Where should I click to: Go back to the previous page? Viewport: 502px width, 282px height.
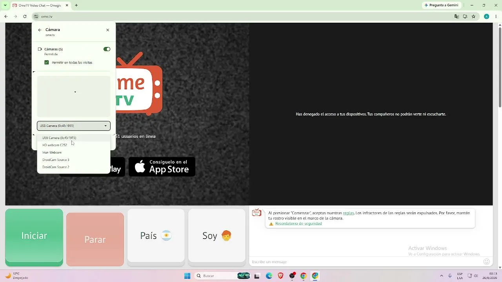(6, 16)
